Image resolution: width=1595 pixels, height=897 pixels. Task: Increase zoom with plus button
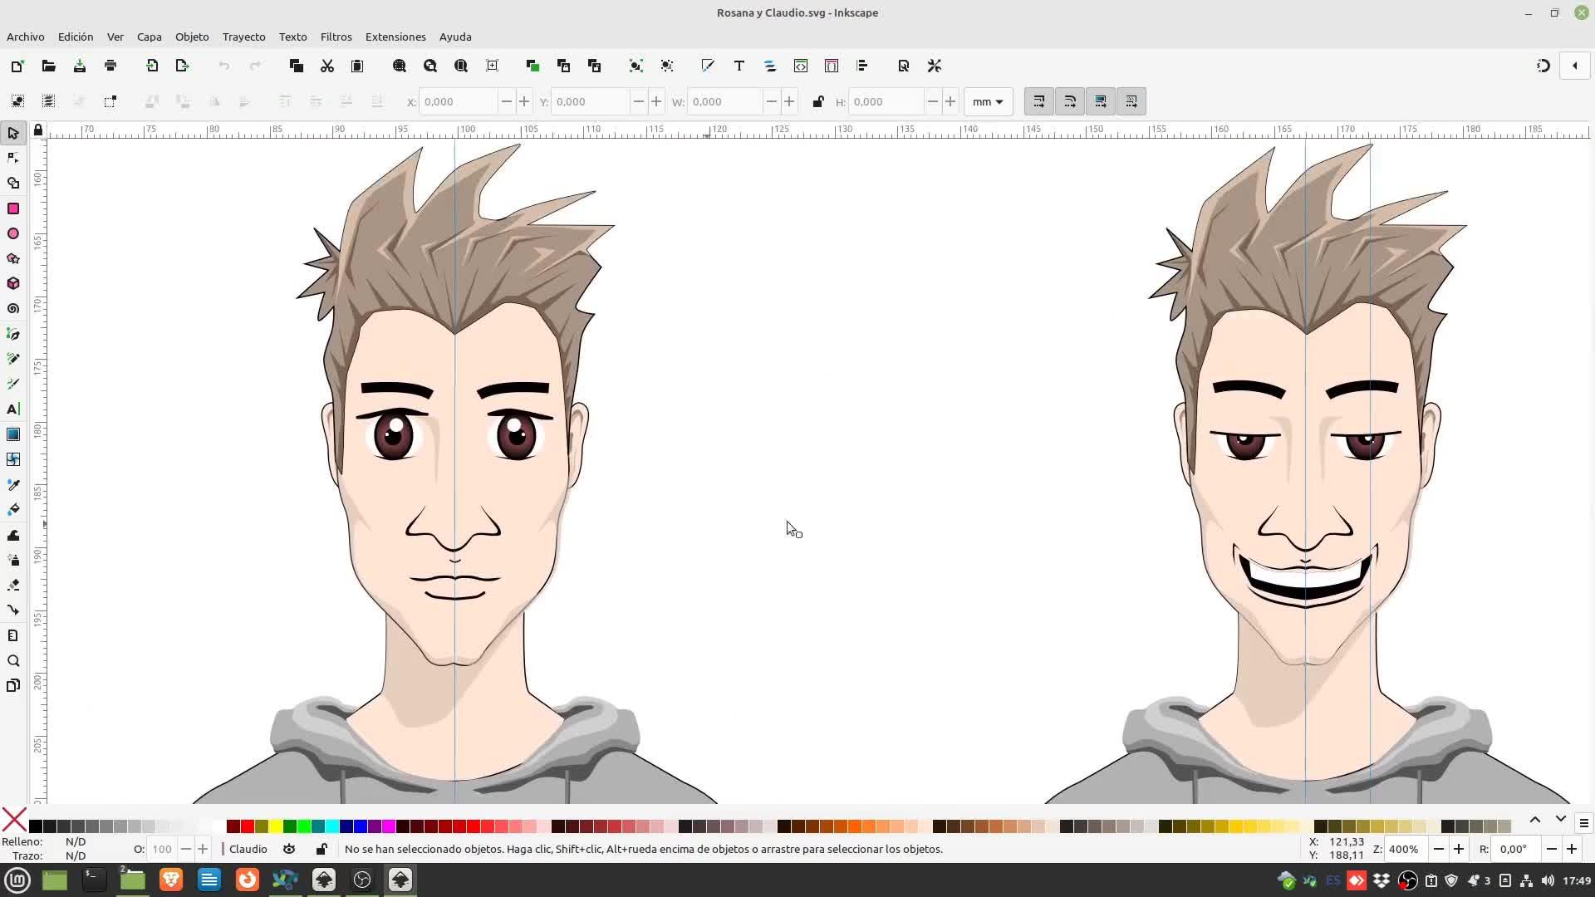1459,849
